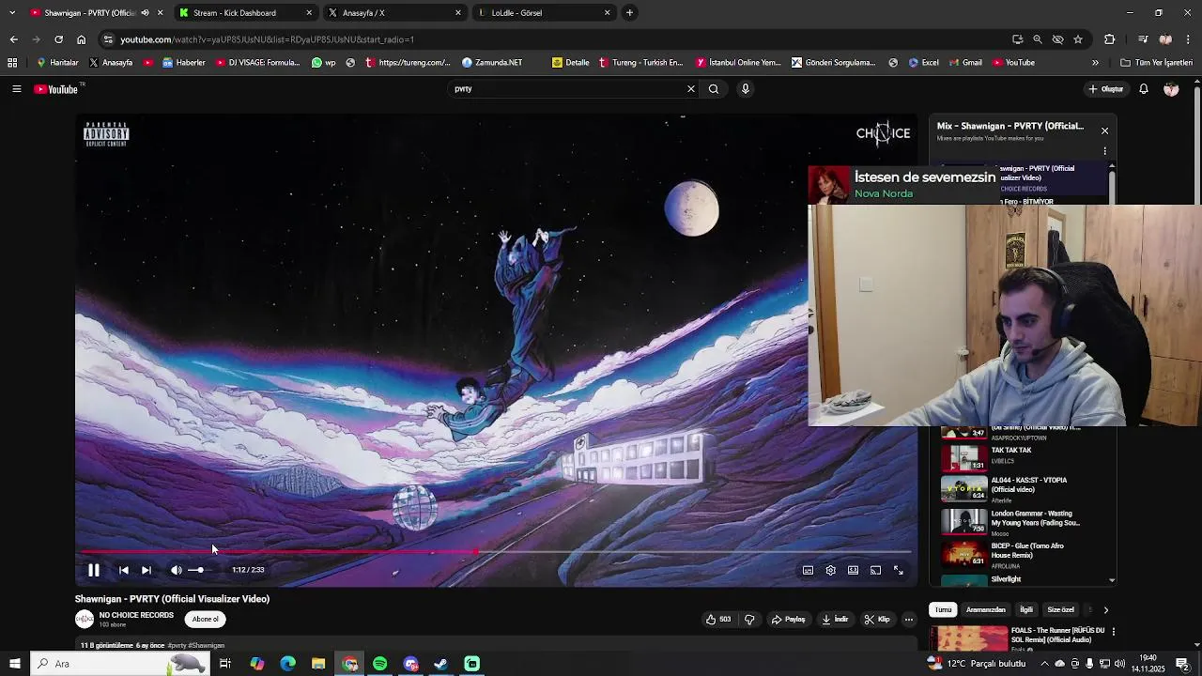Go back to the previous page
Screen dimensions: 1202x676
(x=13, y=39)
